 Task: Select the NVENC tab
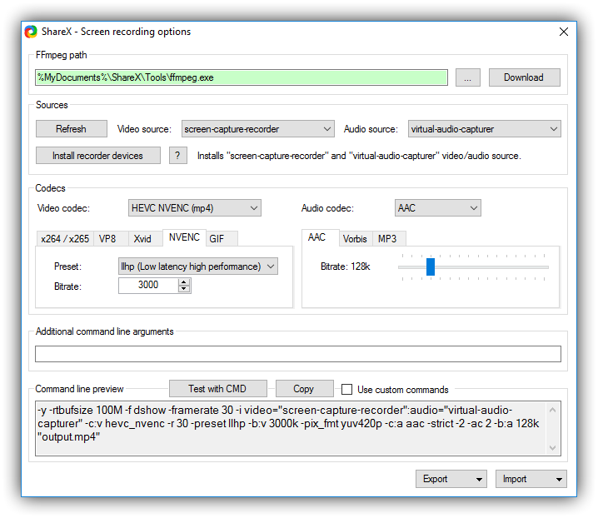tap(184, 237)
